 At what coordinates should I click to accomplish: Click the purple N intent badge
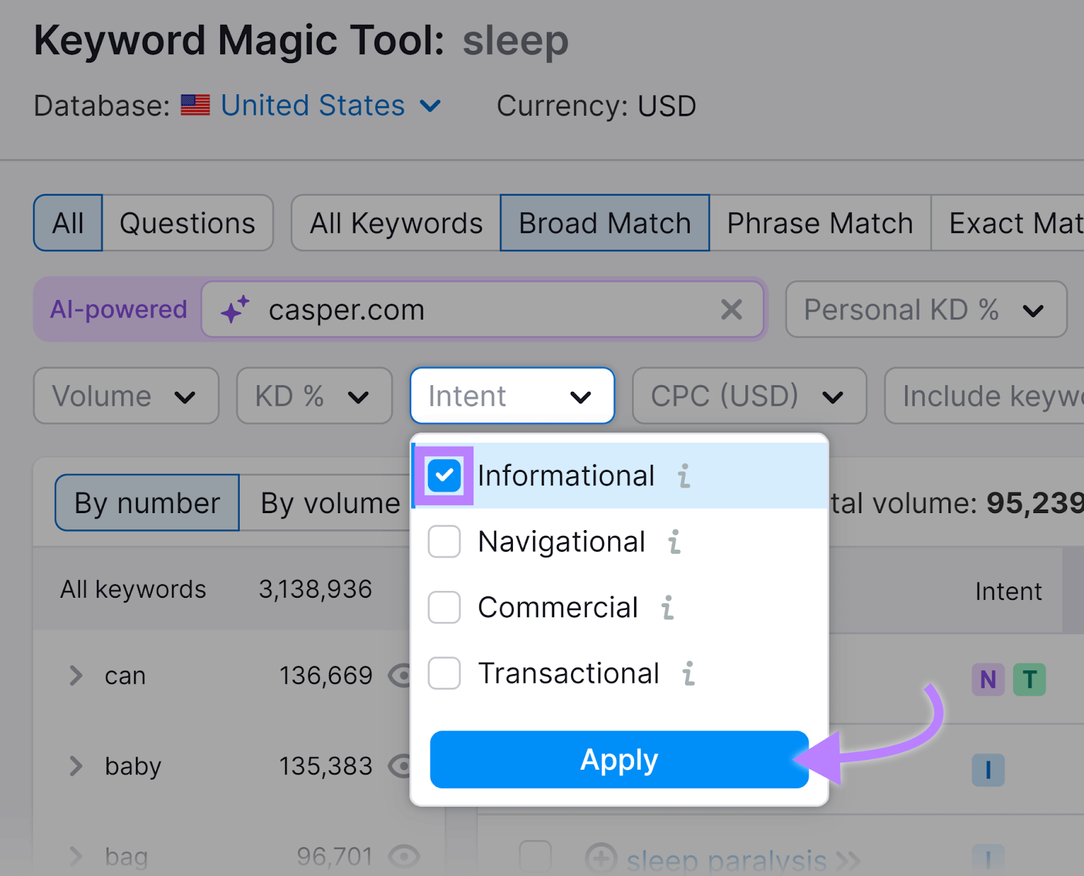[x=988, y=680]
